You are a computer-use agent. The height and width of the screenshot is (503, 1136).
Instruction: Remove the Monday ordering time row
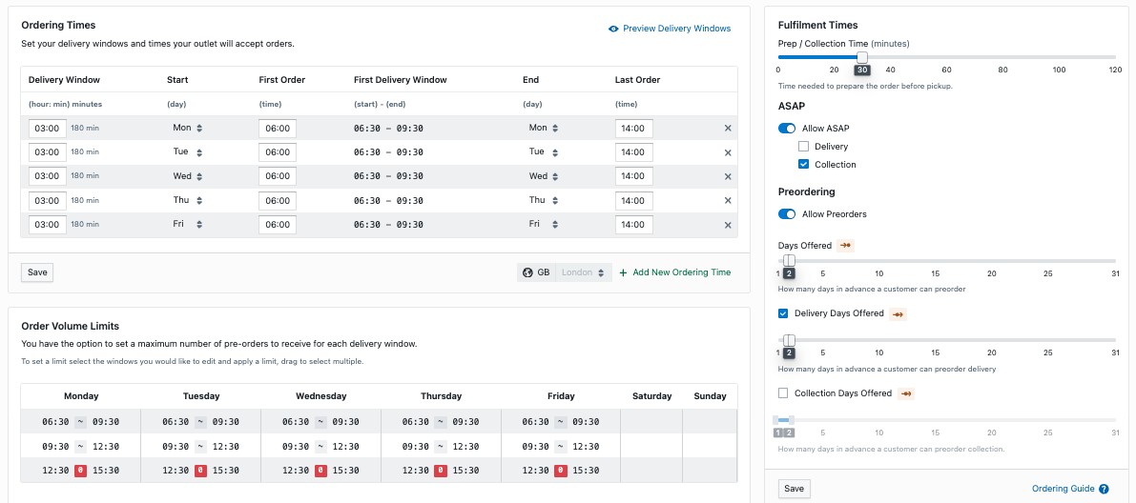tap(728, 129)
